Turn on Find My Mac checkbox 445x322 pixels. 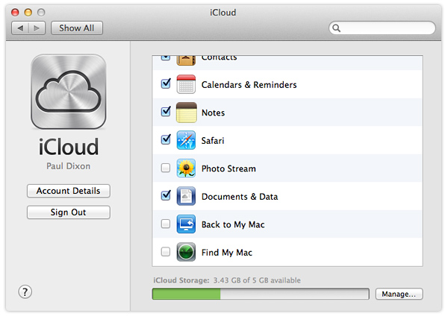(x=166, y=252)
